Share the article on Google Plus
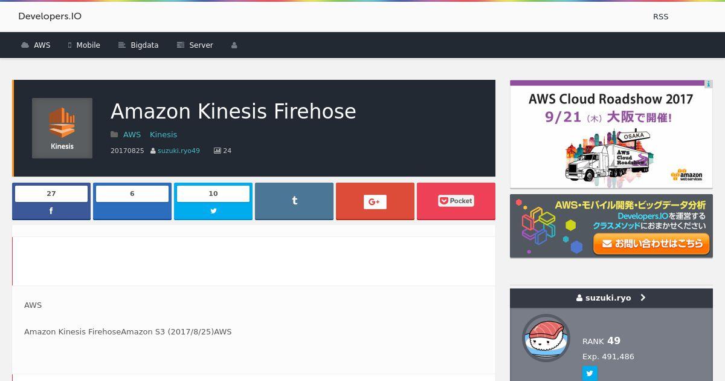Image resolution: width=725 pixels, height=381 pixels. pyautogui.click(x=375, y=201)
